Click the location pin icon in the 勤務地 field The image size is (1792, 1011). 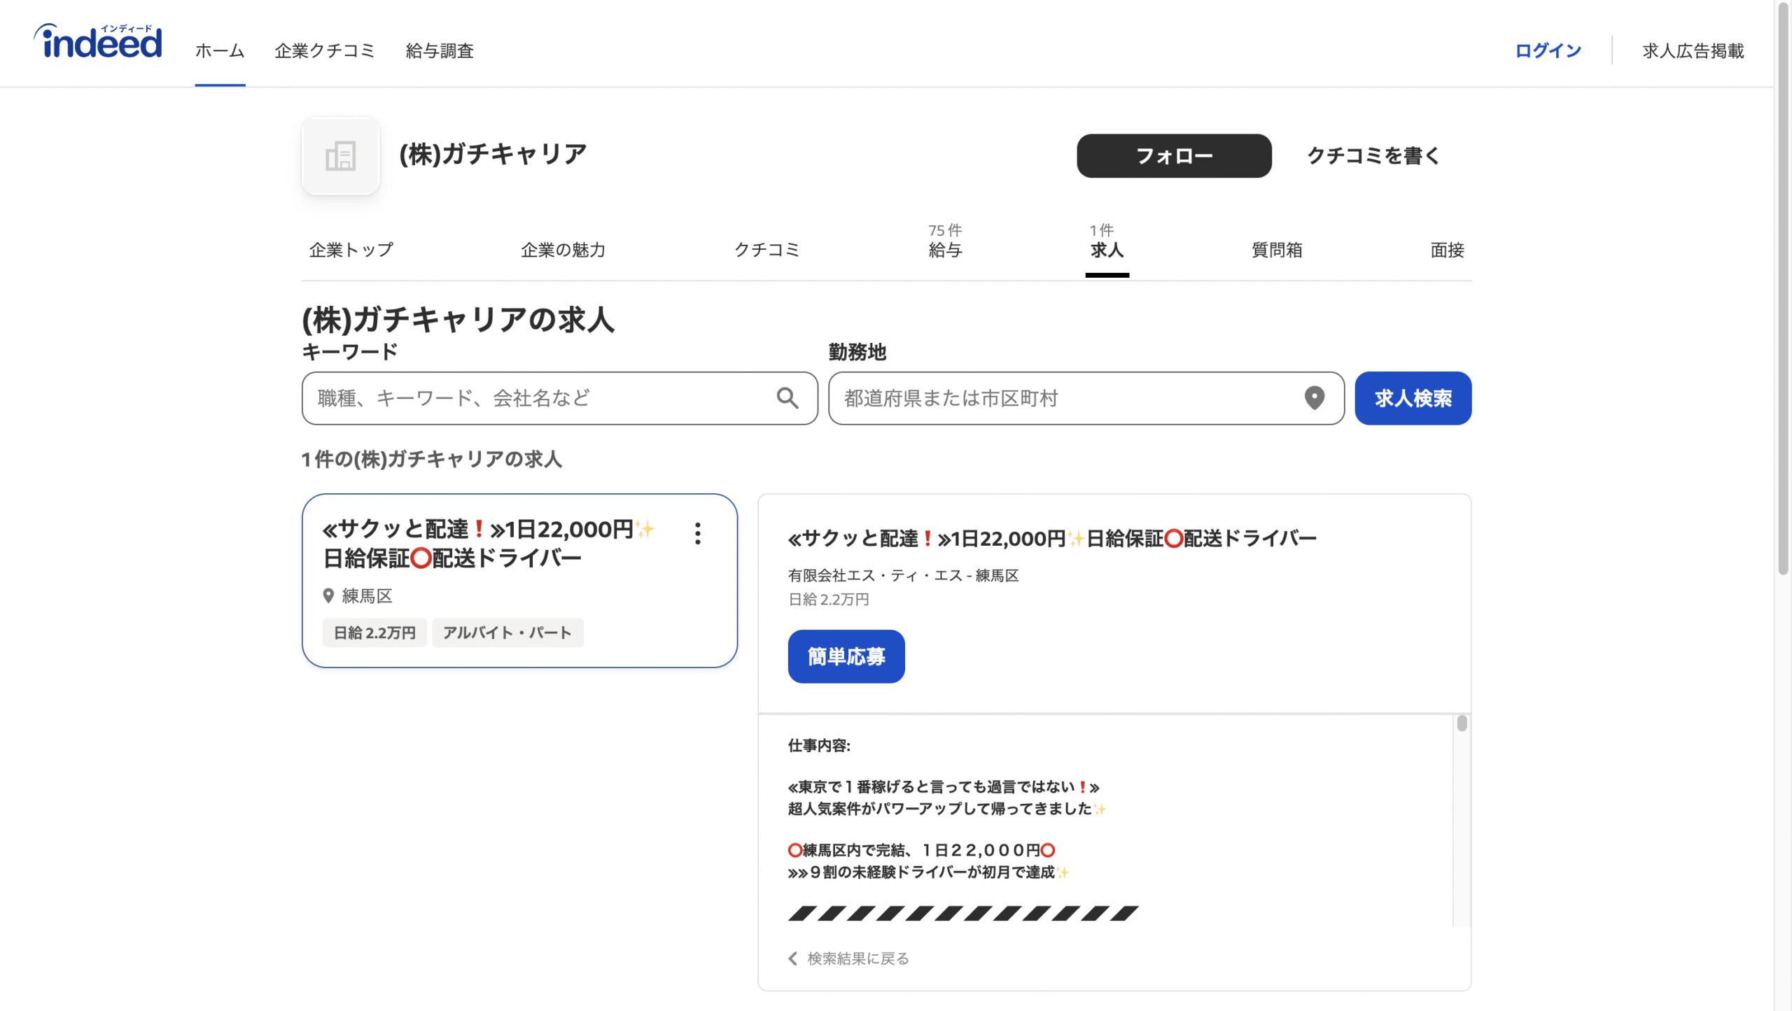coord(1315,398)
